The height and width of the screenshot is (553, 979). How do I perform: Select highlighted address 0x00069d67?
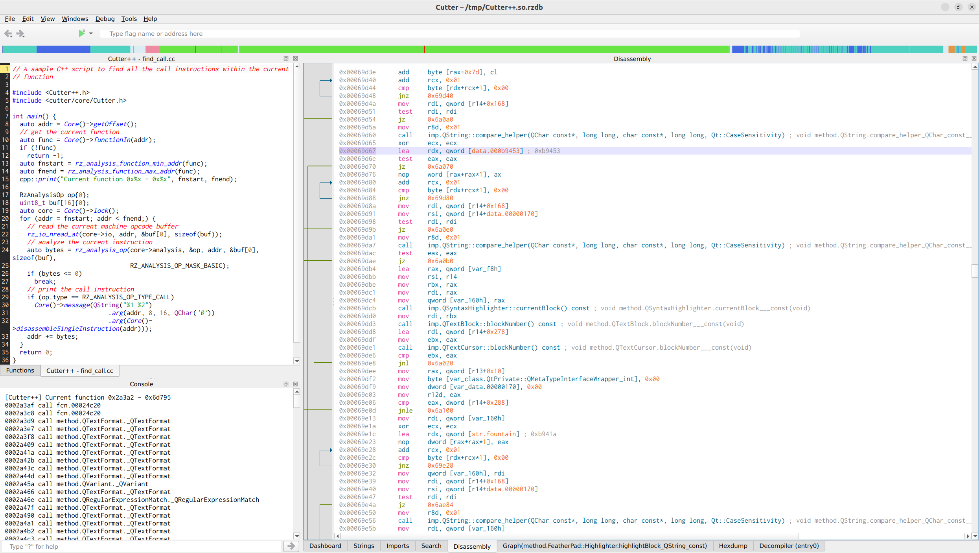[357, 151]
